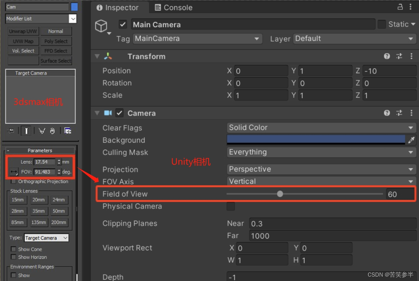Click the Surface Select modifier button
419x281 pixels.
[x=56, y=61]
